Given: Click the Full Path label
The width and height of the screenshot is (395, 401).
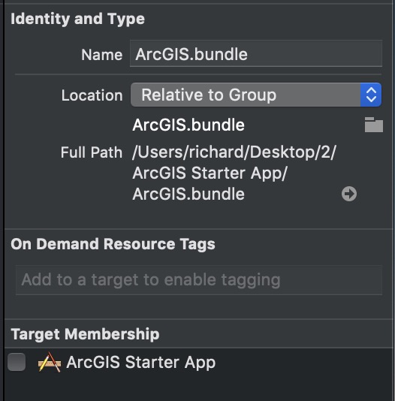Looking at the screenshot, I should click(x=92, y=152).
